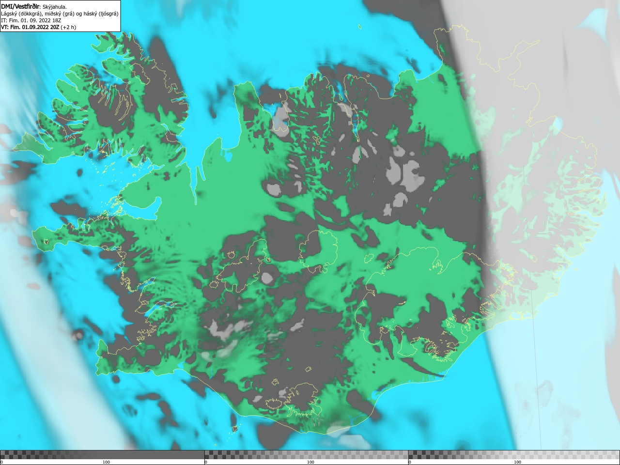Click the DMI/Vestfirðir title text
620x465 pixels.
point(20,7)
